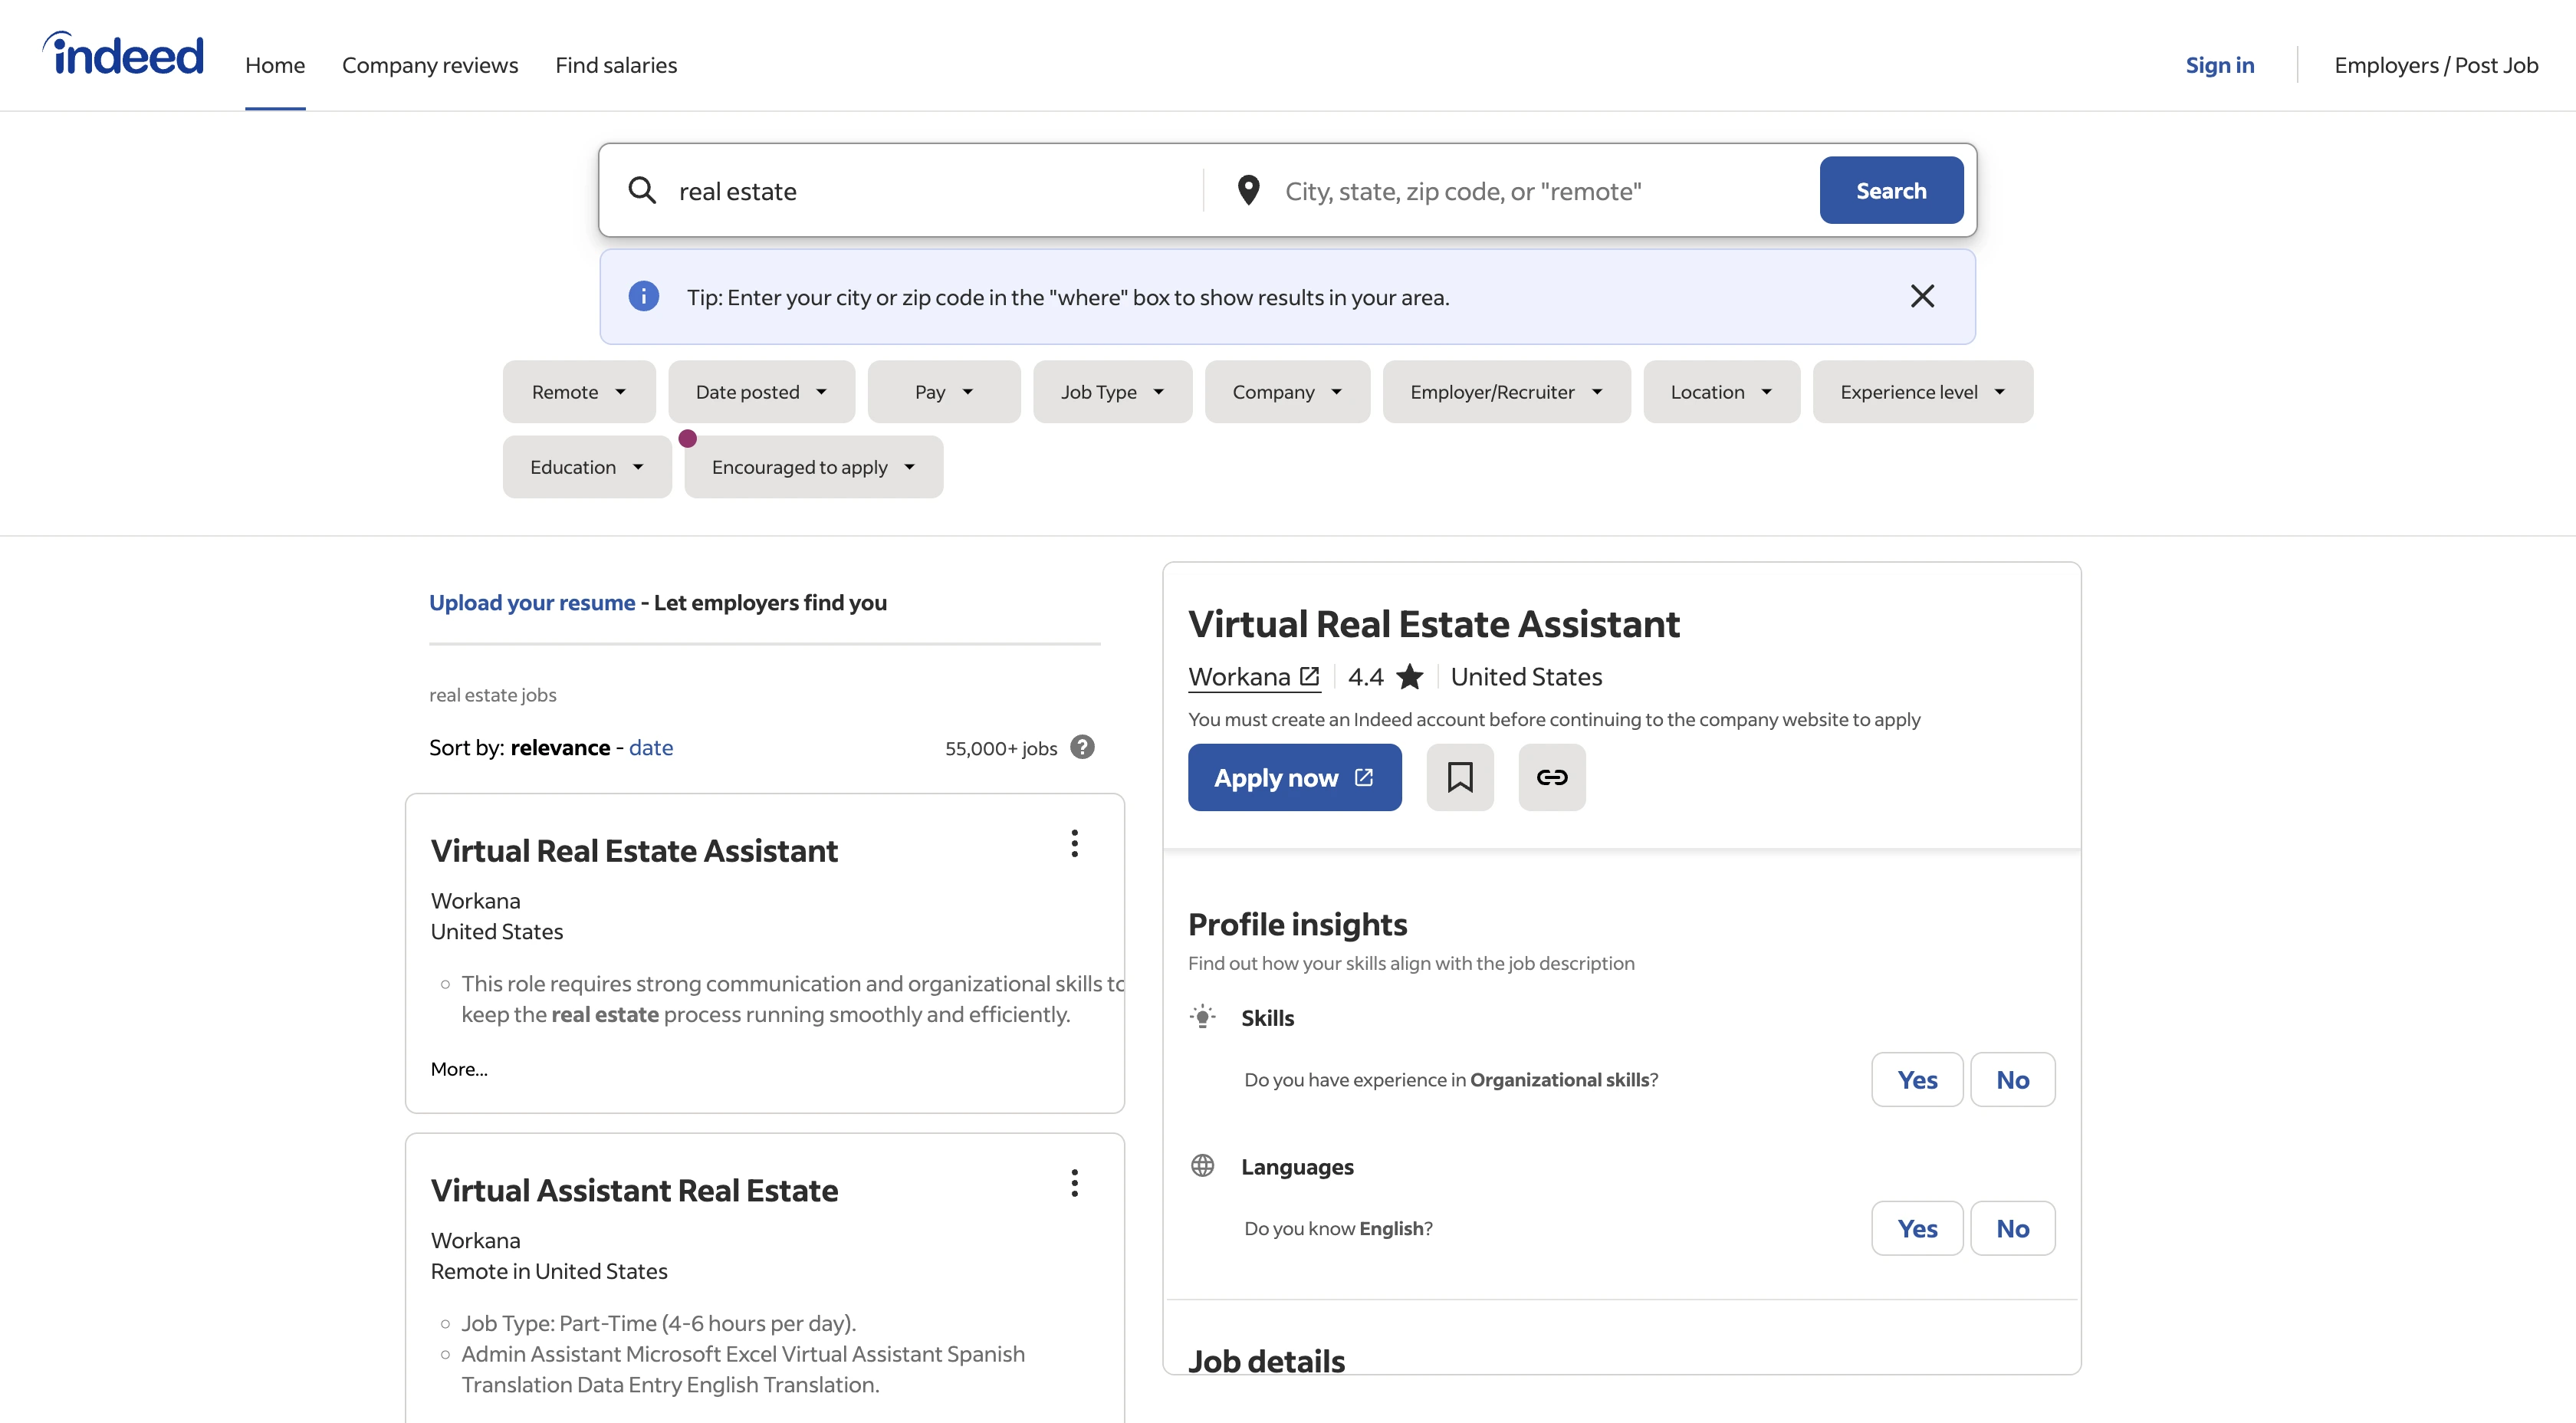Answer Yes for Organizational skills experience
2576x1423 pixels.
point(1916,1079)
